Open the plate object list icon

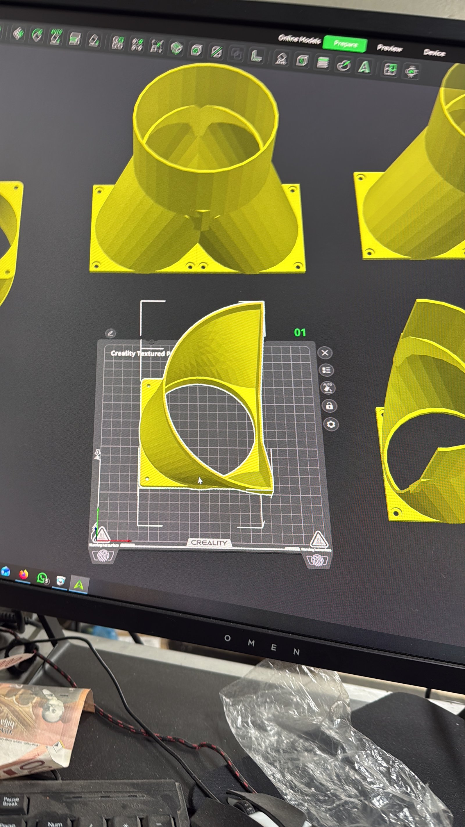[326, 370]
